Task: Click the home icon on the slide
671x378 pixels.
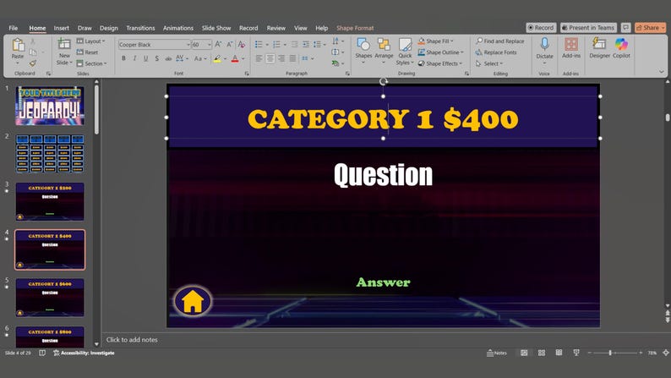Action: [x=193, y=301]
